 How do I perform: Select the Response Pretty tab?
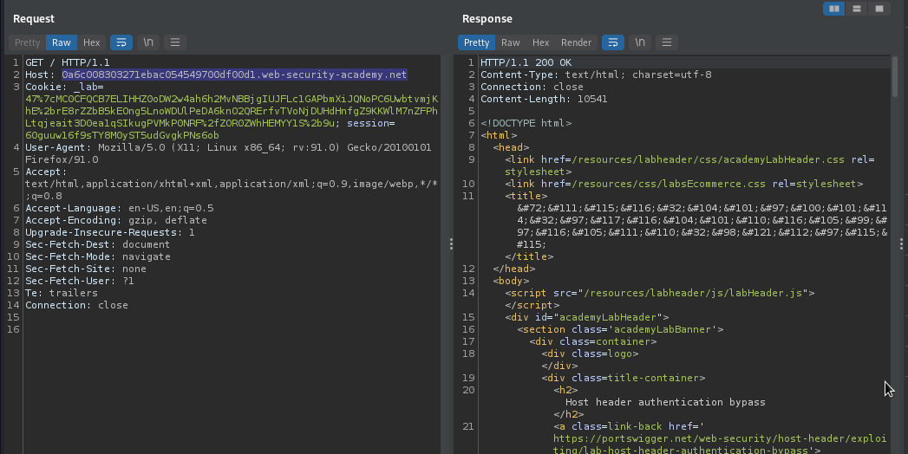pos(477,42)
